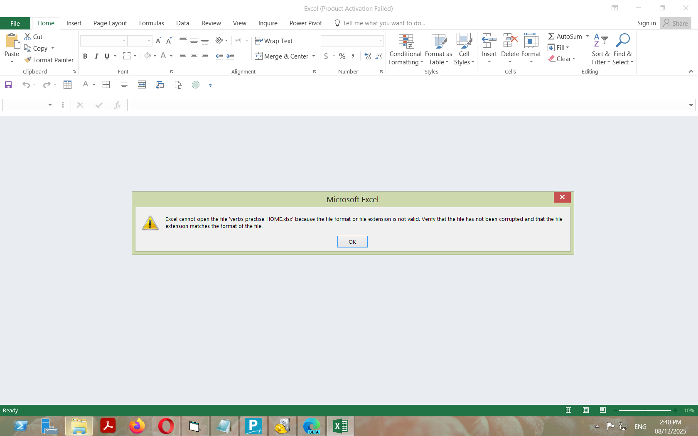Expand the Fill dropdown
The width and height of the screenshot is (698, 436).
(568, 47)
